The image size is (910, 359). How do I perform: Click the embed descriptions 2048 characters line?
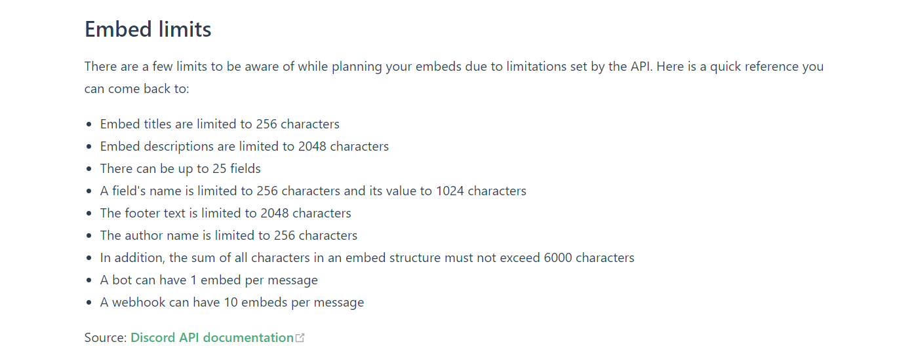tap(245, 146)
